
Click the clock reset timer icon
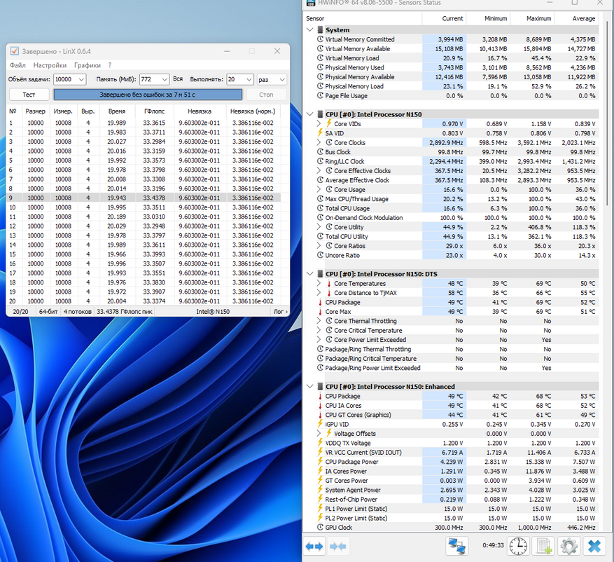pos(518,546)
